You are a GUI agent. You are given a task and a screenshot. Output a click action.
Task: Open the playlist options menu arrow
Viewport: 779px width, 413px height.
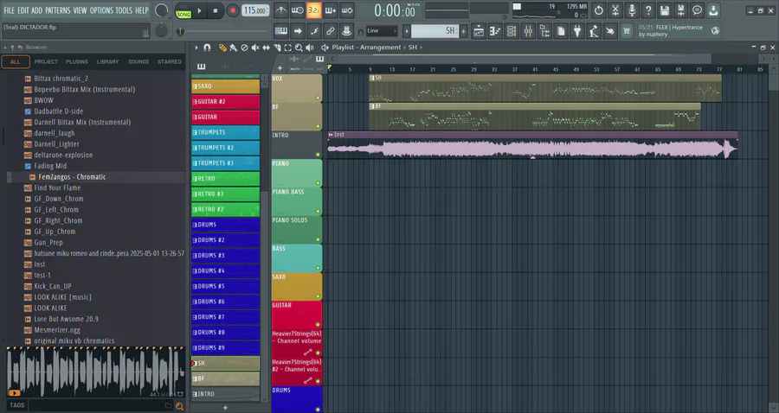196,48
